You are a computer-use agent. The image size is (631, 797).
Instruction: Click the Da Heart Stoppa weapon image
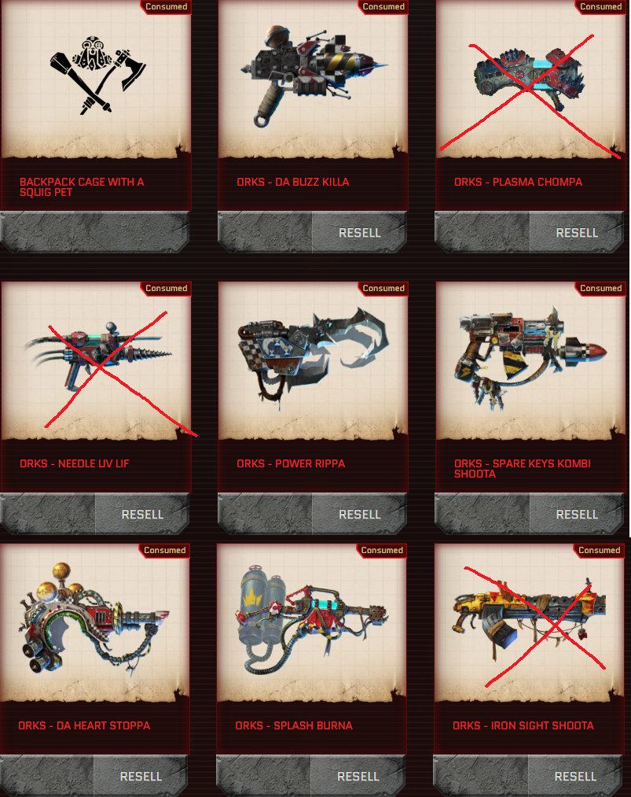coord(94,618)
